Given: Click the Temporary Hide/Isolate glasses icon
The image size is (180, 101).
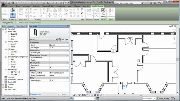Looking at the screenshot, I should point(101,95).
